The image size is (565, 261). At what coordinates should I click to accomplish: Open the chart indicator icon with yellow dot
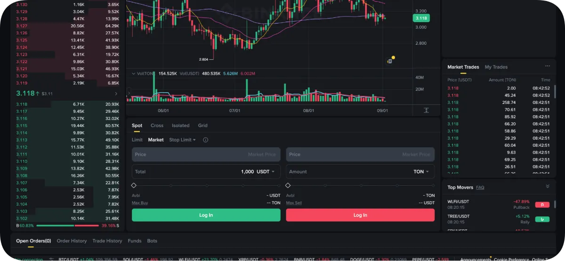(390, 61)
